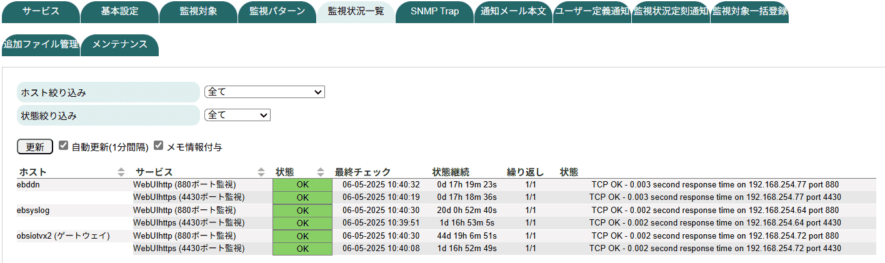The height and width of the screenshot is (263, 885).
Task: Click the obsiotvx2 (ゲートウェイ) host entry
Action: [x=64, y=236]
